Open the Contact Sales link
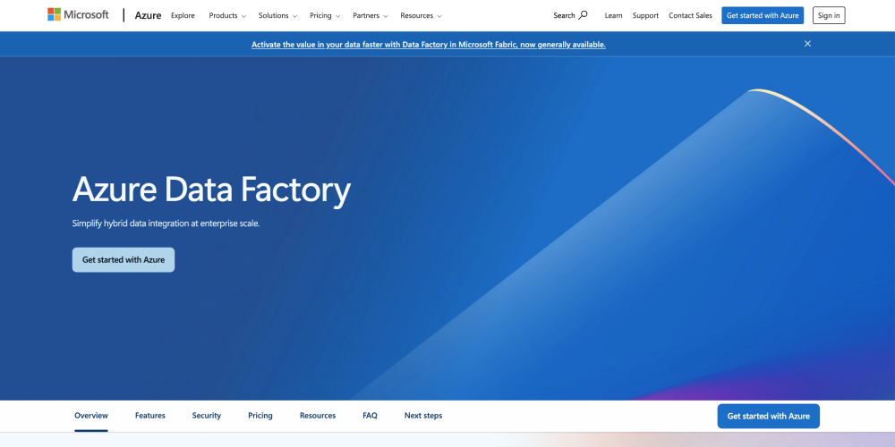 tap(690, 15)
